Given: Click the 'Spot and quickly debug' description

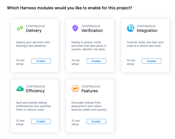Looking at the screenshot, I should 33,106.
